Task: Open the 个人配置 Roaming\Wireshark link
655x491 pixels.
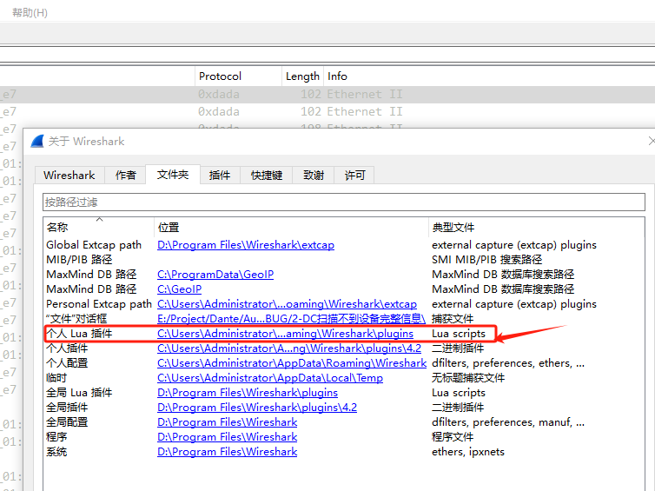Action: (292, 363)
